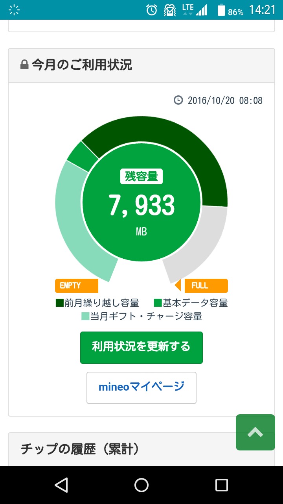Open the mineoマイページ link button

coord(141,387)
